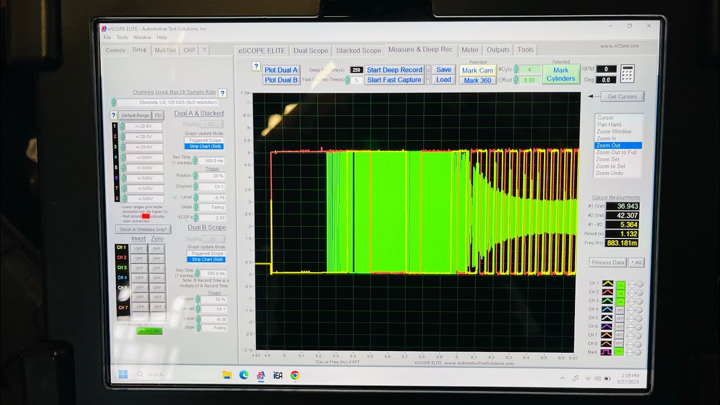Click Mark Cylinders button
Viewport: 720px width, 405px height.
pyautogui.click(x=561, y=74)
